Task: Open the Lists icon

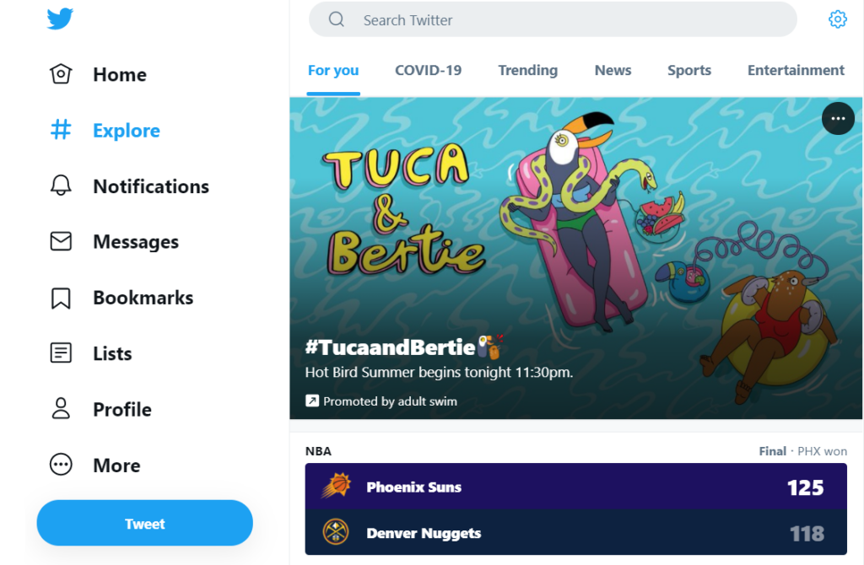Action: (61, 353)
